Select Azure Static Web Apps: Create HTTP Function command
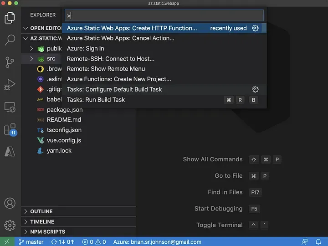The width and height of the screenshot is (328, 246). click(164, 28)
